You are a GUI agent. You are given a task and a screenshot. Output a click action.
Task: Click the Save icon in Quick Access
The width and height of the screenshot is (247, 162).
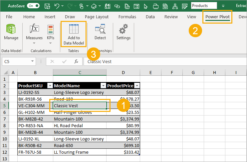[x=47, y=6]
